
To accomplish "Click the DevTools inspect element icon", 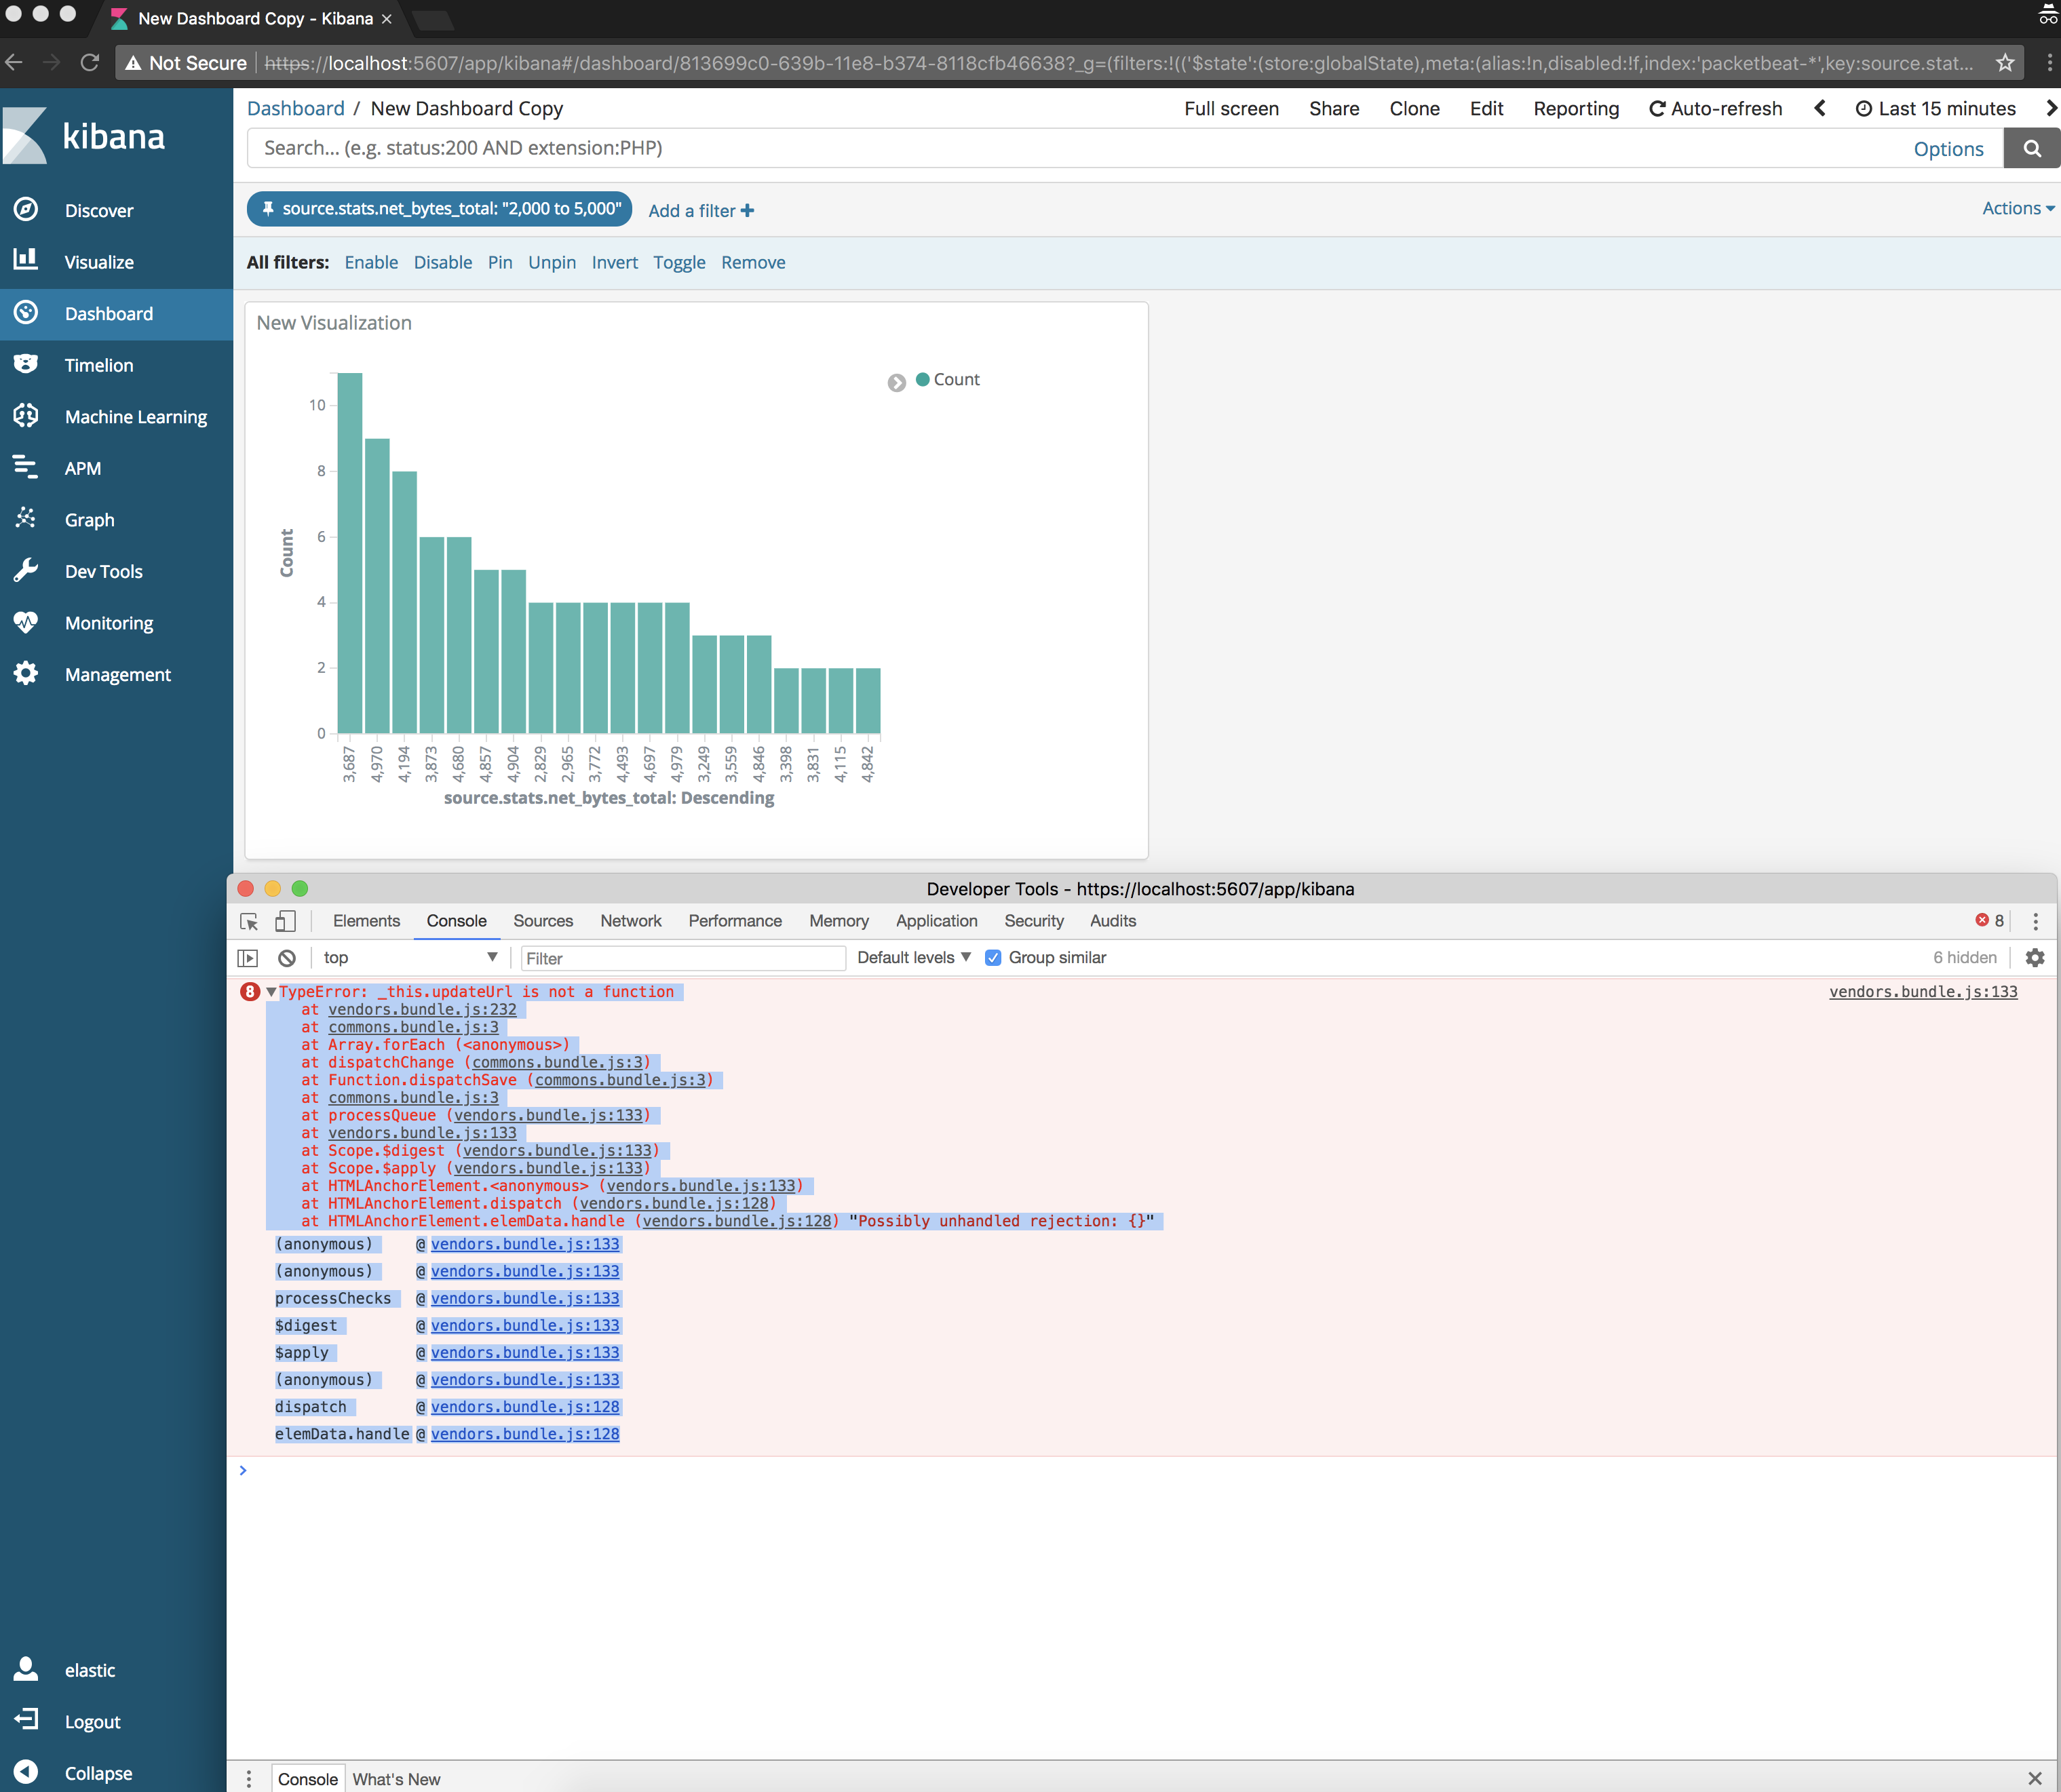I will pos(249,921).
